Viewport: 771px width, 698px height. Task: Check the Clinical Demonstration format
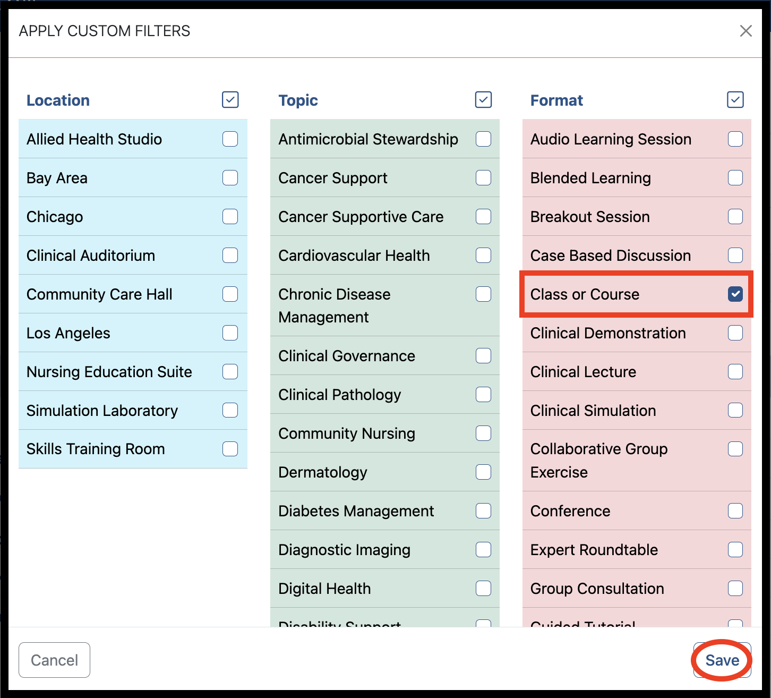pyautogui.click(x=735, y=333)
